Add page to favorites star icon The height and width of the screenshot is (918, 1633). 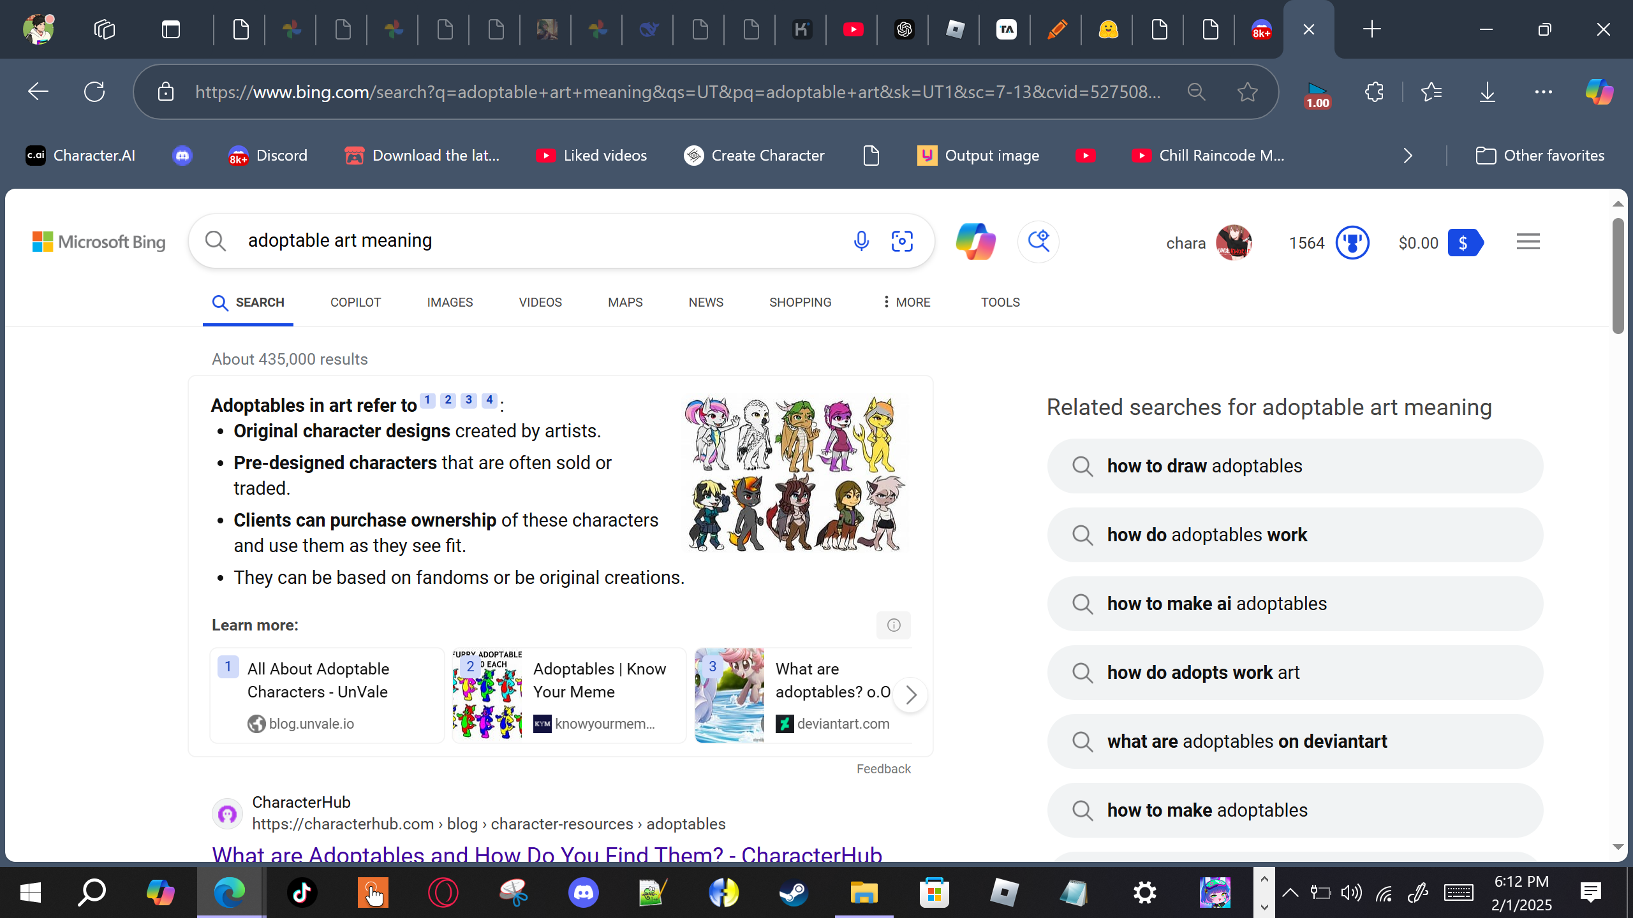point(1247,92)
